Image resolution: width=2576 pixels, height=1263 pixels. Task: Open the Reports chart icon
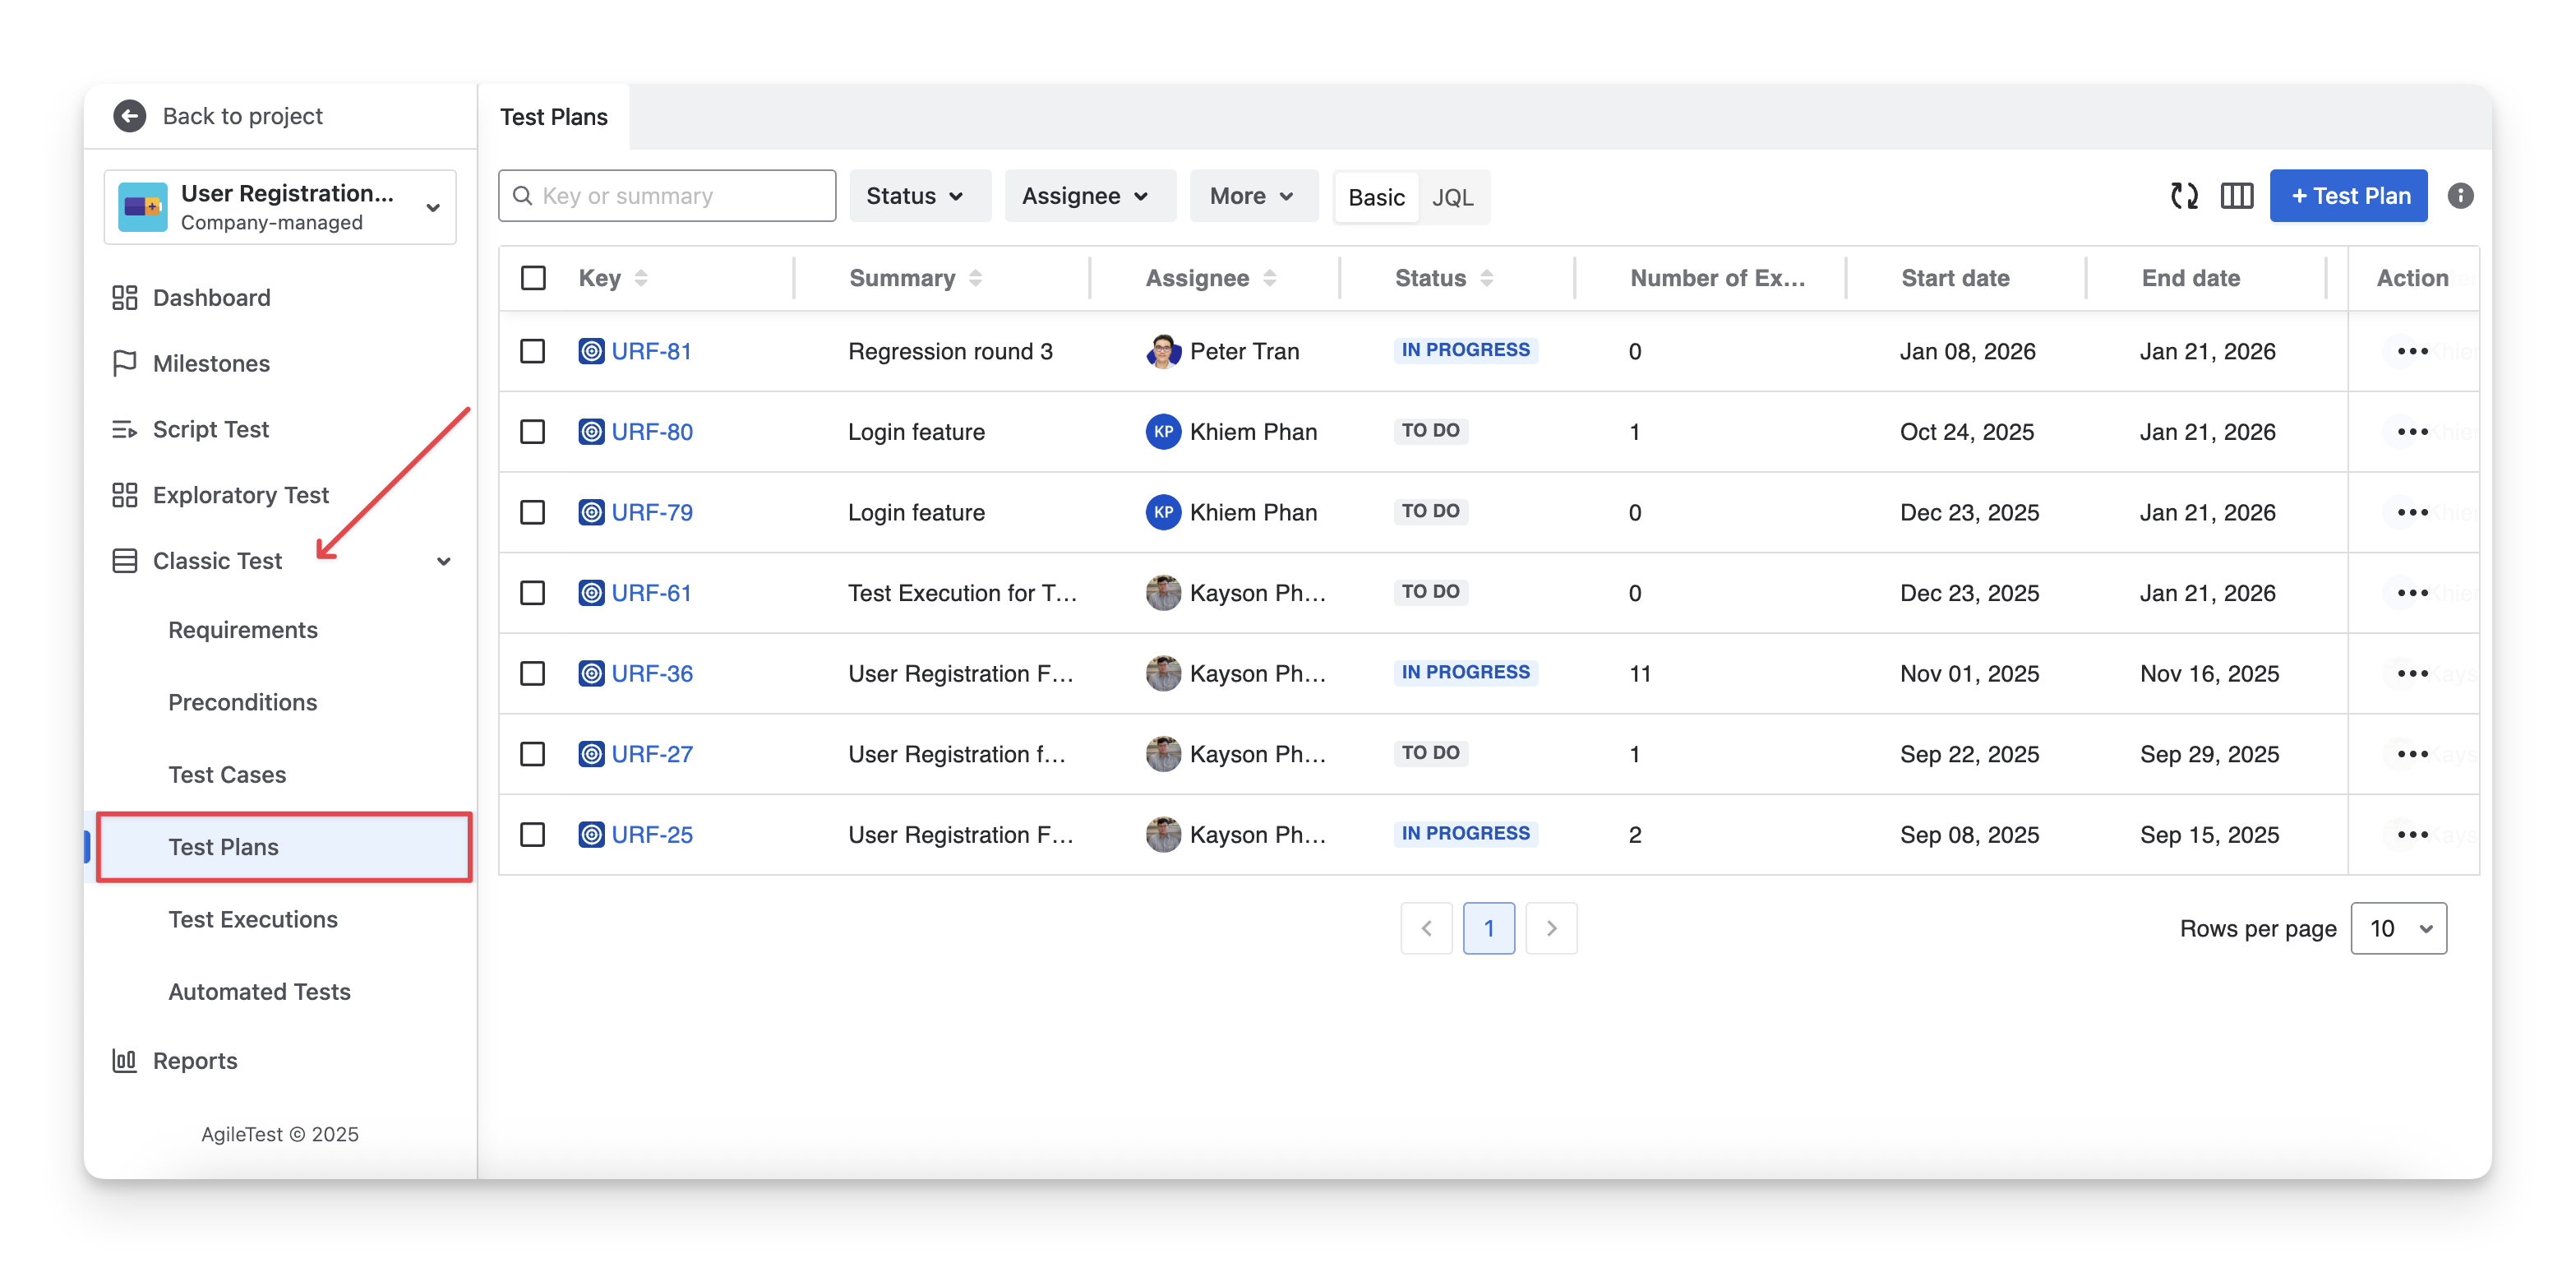(124, 1061)
